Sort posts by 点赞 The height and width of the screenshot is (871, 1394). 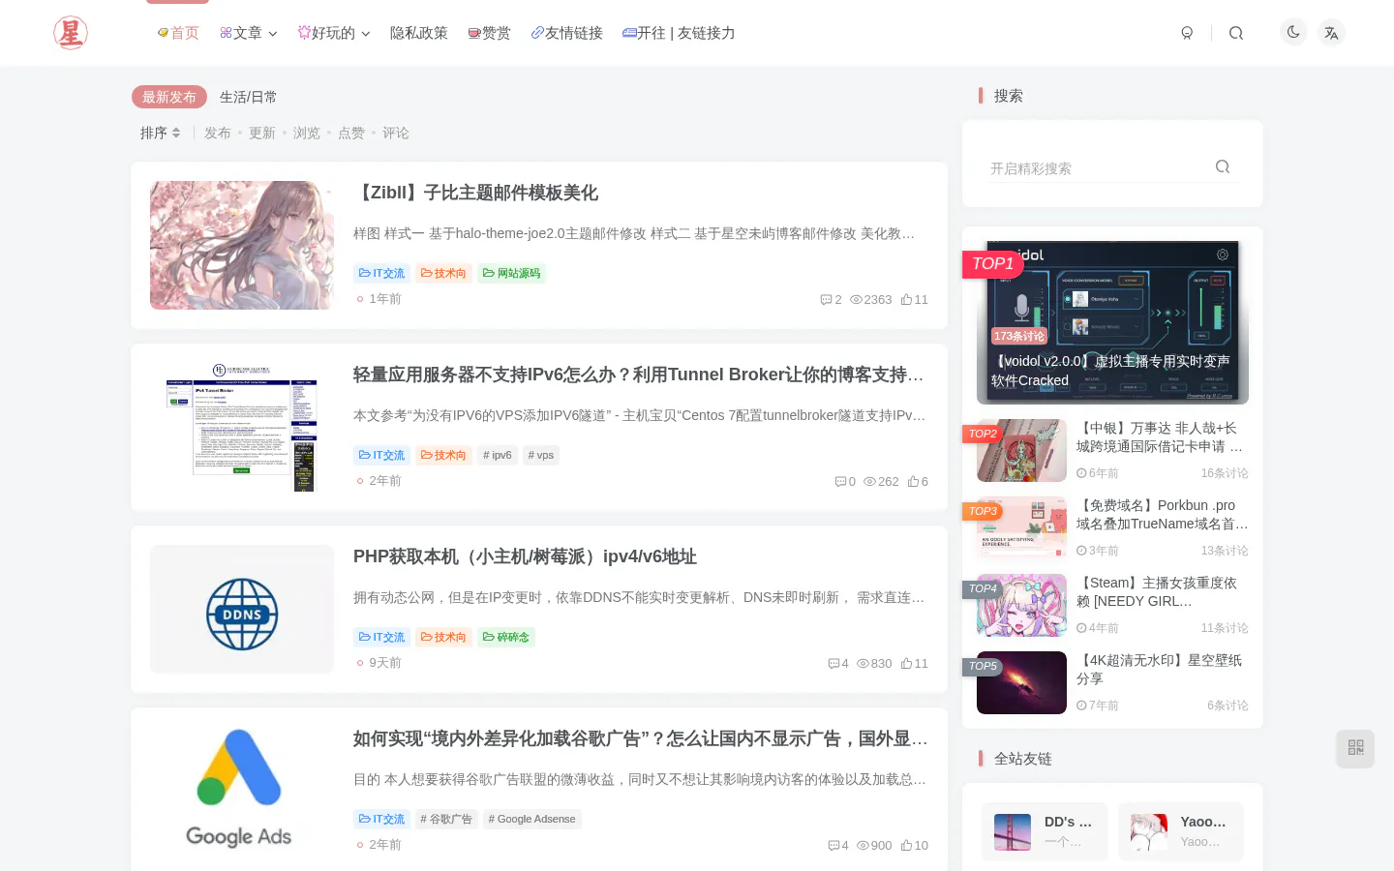pyautogui.click(x=351, y=133)
